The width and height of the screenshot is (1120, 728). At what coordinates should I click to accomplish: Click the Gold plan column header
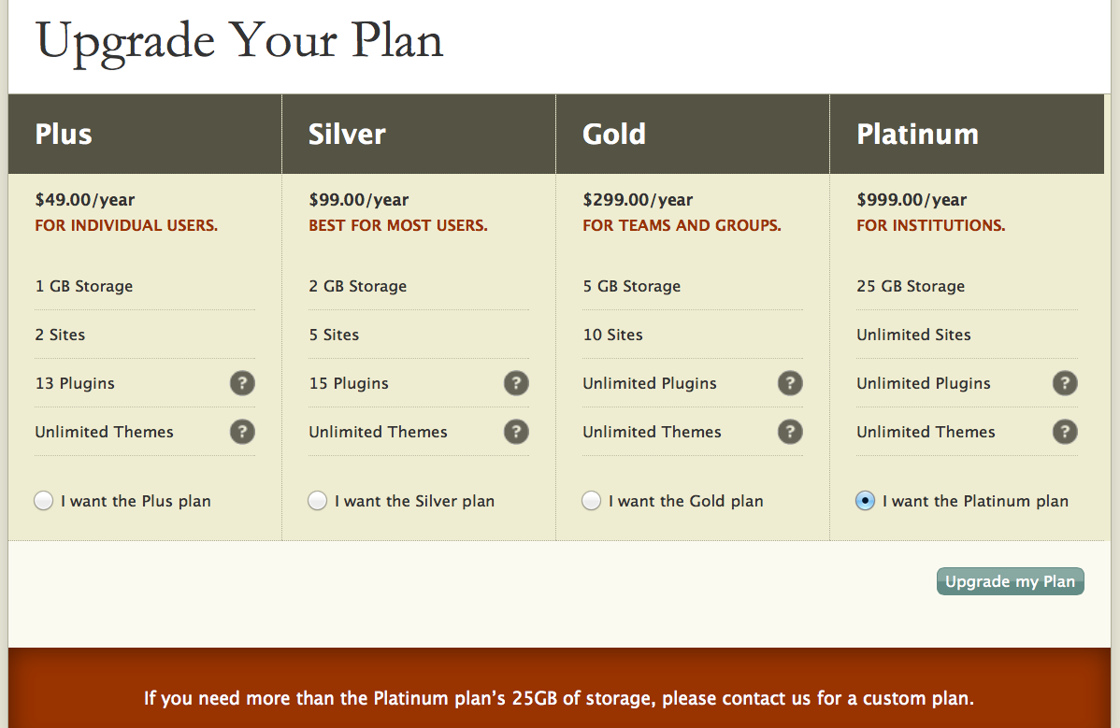(x=614, y=135)
